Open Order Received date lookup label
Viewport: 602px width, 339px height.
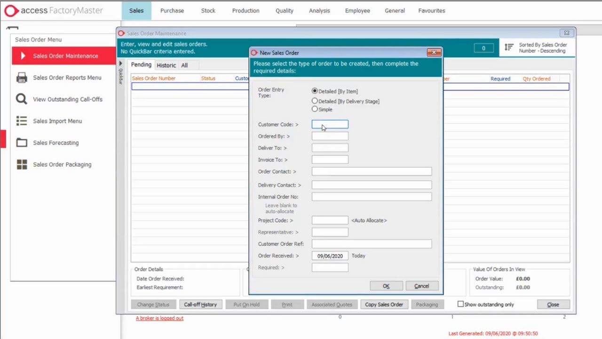pos(278,256)
